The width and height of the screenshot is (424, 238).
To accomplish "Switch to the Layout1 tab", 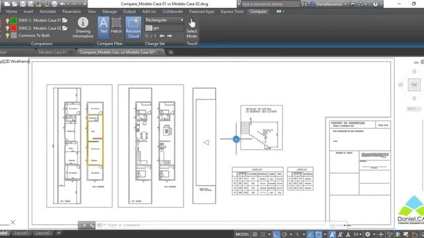I will [x=21, y=233].
